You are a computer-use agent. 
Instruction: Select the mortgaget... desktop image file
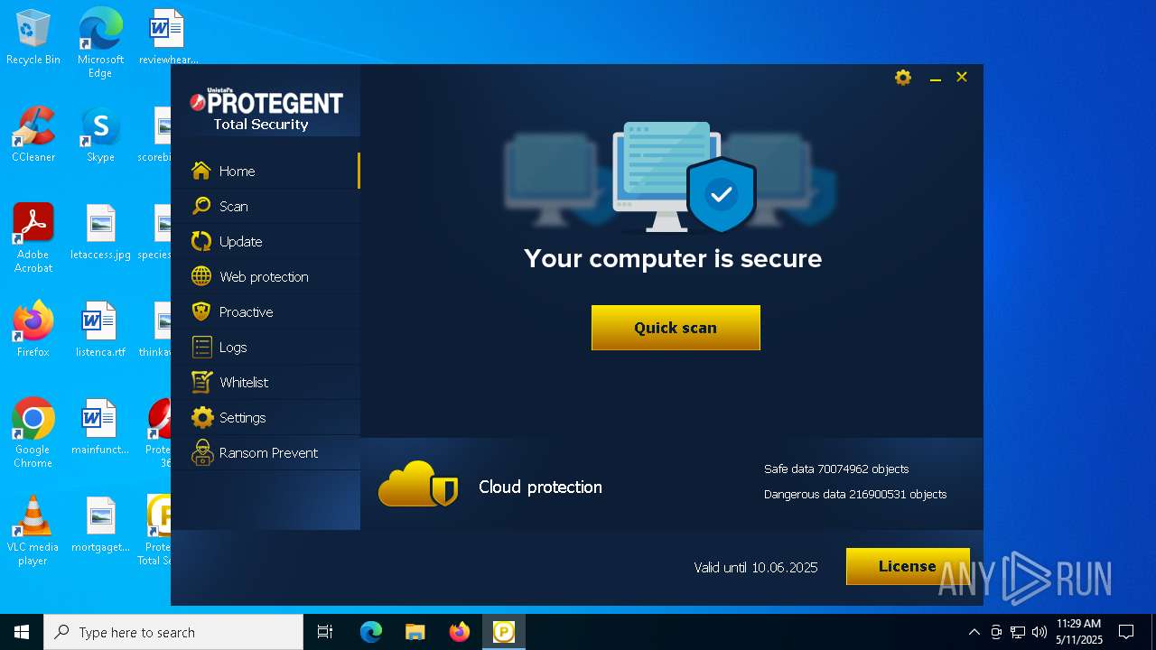(100, 525)
